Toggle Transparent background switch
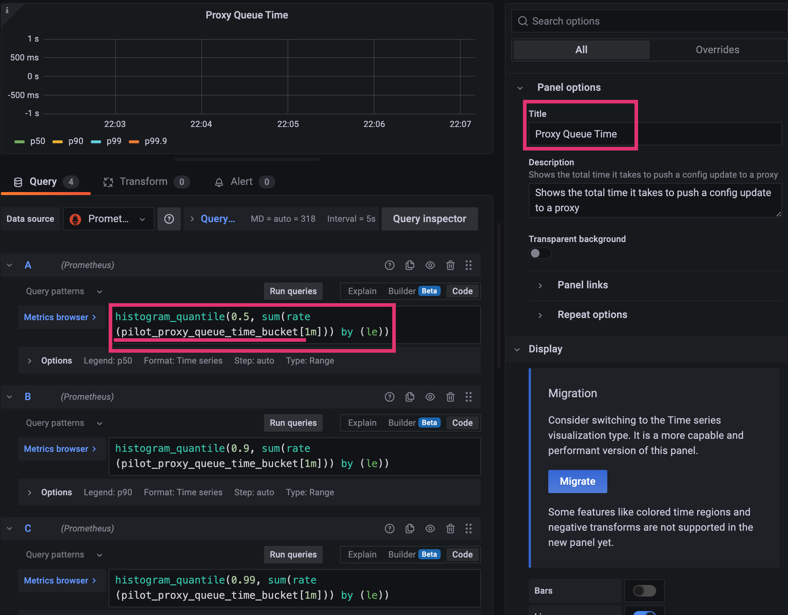 [540, 253]
